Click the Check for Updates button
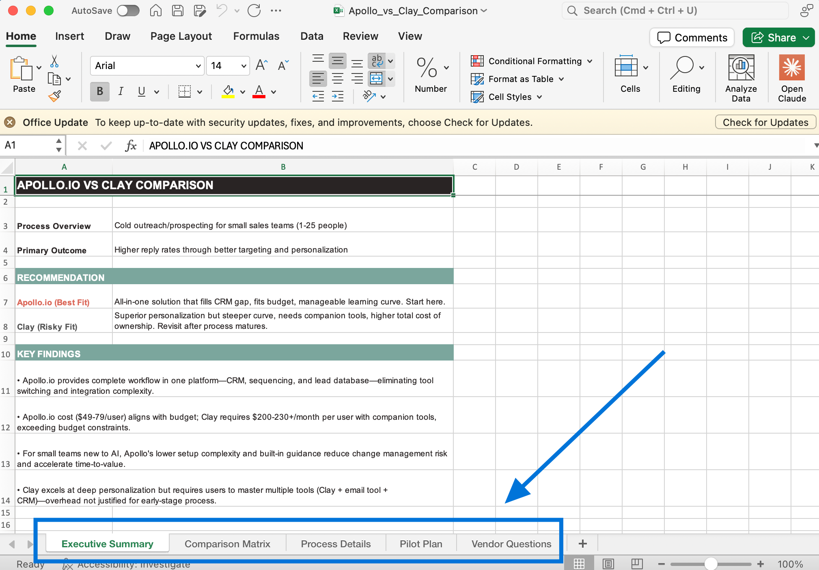 point(765,122)
